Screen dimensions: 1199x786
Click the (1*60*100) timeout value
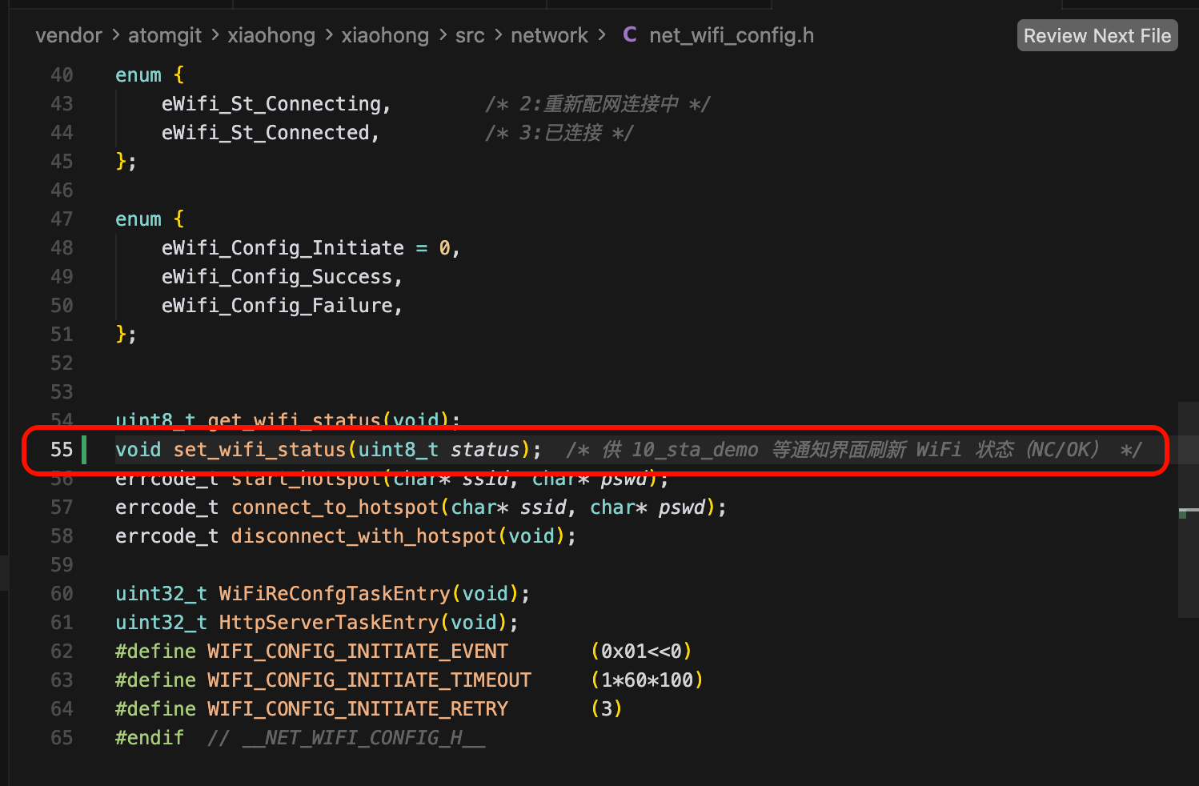(647, 680)
